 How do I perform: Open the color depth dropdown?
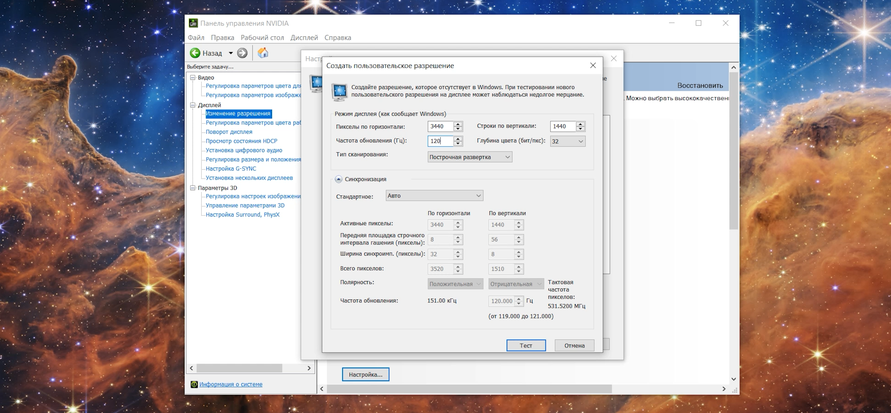[568, 141]
